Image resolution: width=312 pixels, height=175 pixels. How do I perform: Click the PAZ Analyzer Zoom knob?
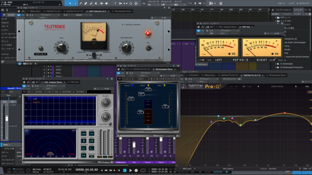coord(106,116)
